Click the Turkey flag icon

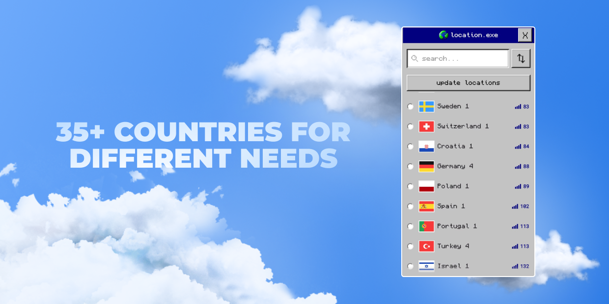(x=426, y=246)
